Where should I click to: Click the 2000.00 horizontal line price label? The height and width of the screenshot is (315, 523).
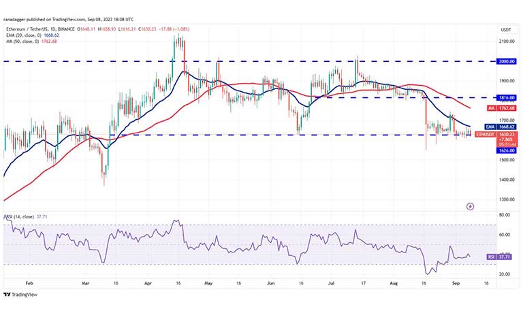(507, 61)
